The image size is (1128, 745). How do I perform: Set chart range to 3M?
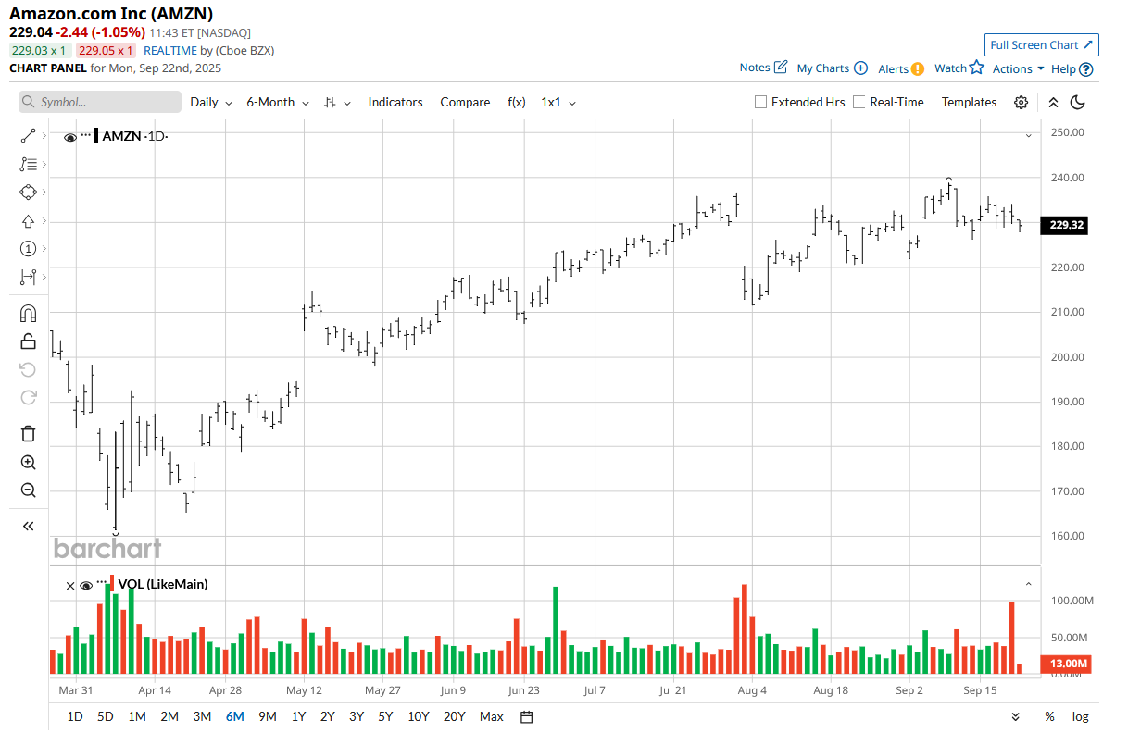(x=202, y=717)
